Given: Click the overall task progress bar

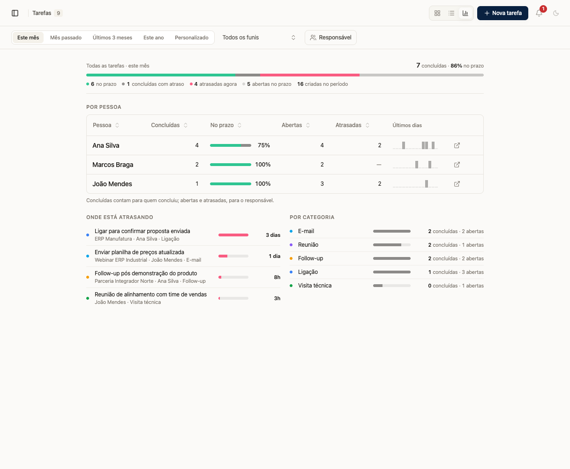Looking at the screenshot, I should click(285, 75).
